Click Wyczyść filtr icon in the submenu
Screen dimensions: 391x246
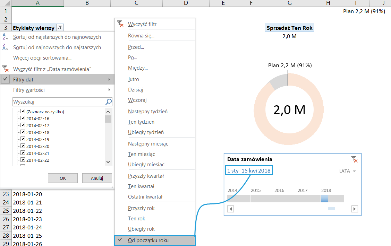pyautogui.click(x=120, y=24)
